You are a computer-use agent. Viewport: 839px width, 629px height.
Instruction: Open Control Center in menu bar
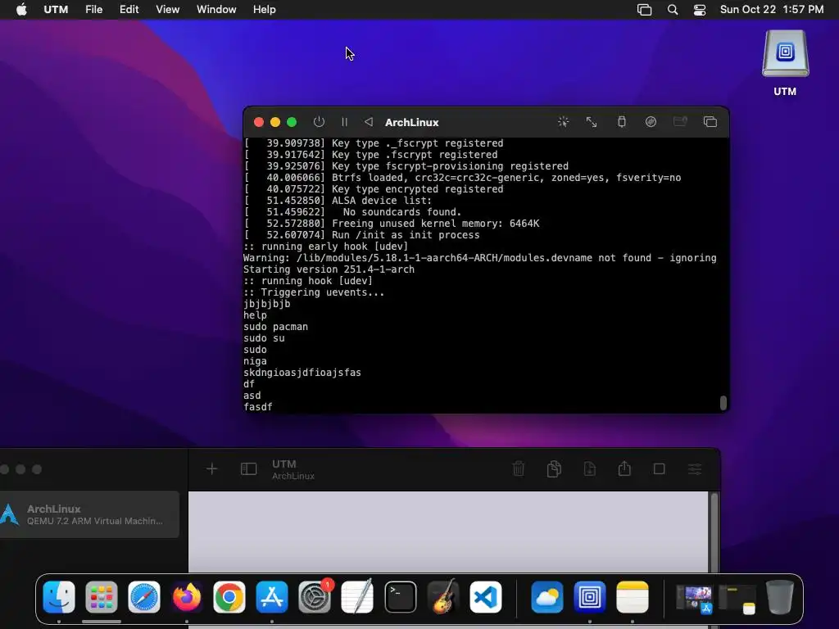[700, 10]
